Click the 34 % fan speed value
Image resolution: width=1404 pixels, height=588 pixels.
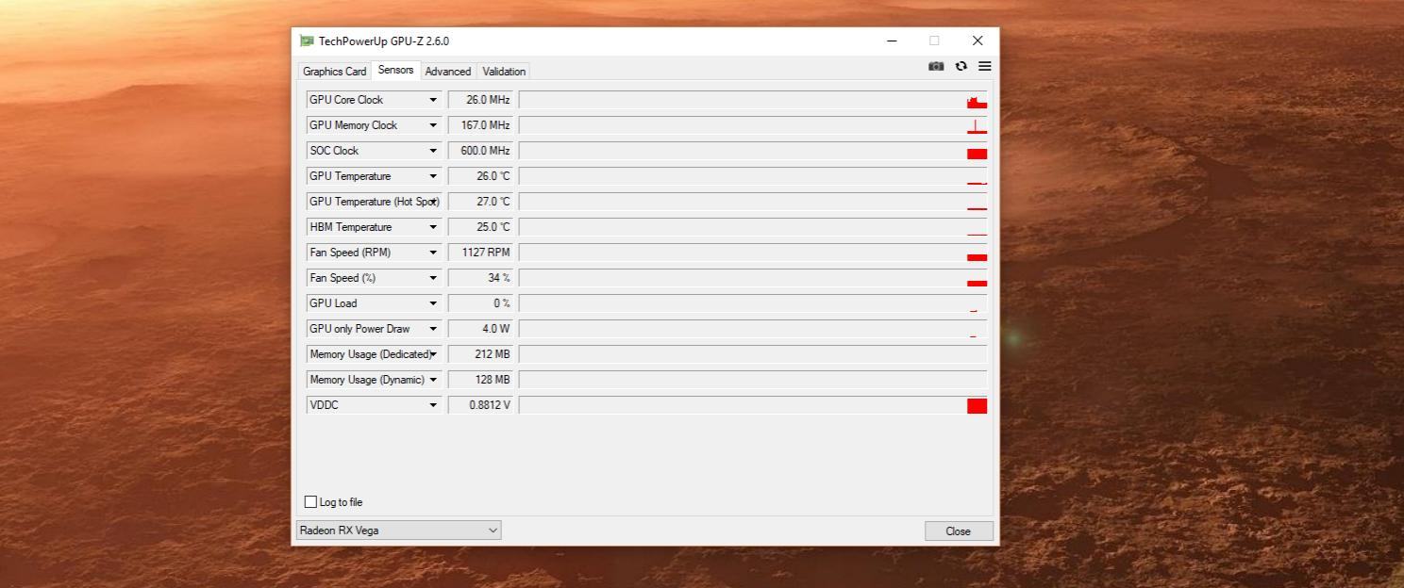pos(480,278)
